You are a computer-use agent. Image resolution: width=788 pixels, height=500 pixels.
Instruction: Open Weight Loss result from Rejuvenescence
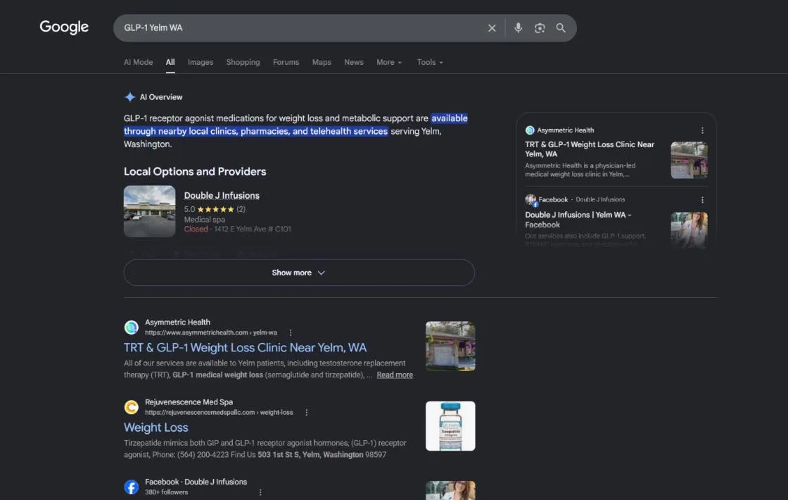pos(155,427)
